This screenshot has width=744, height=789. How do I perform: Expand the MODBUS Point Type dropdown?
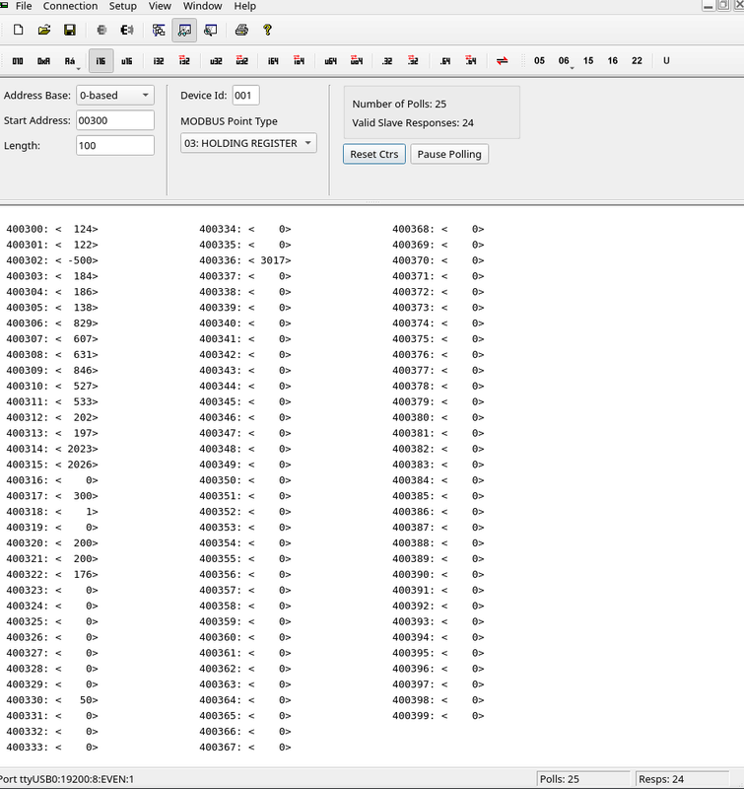pyautogui.click(x=248, y=143)
